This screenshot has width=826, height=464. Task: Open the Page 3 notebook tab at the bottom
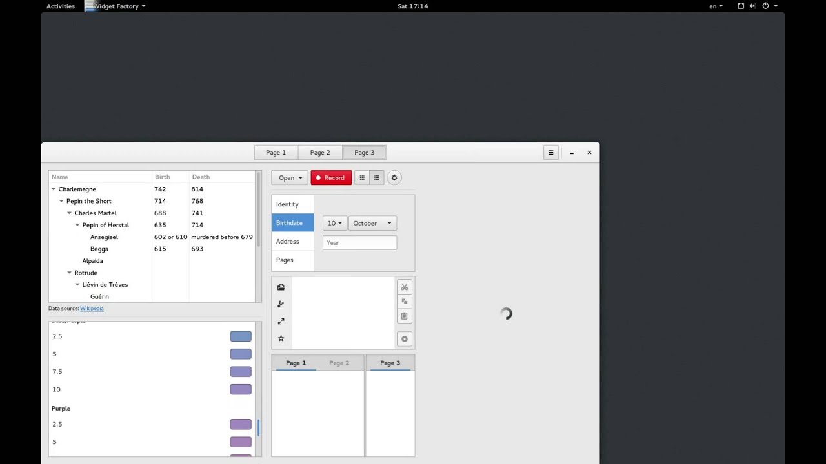point(390,363)
